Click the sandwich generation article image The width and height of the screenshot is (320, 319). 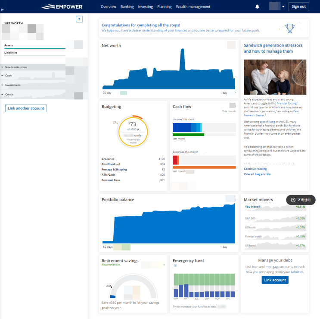(x=275, y=77)
